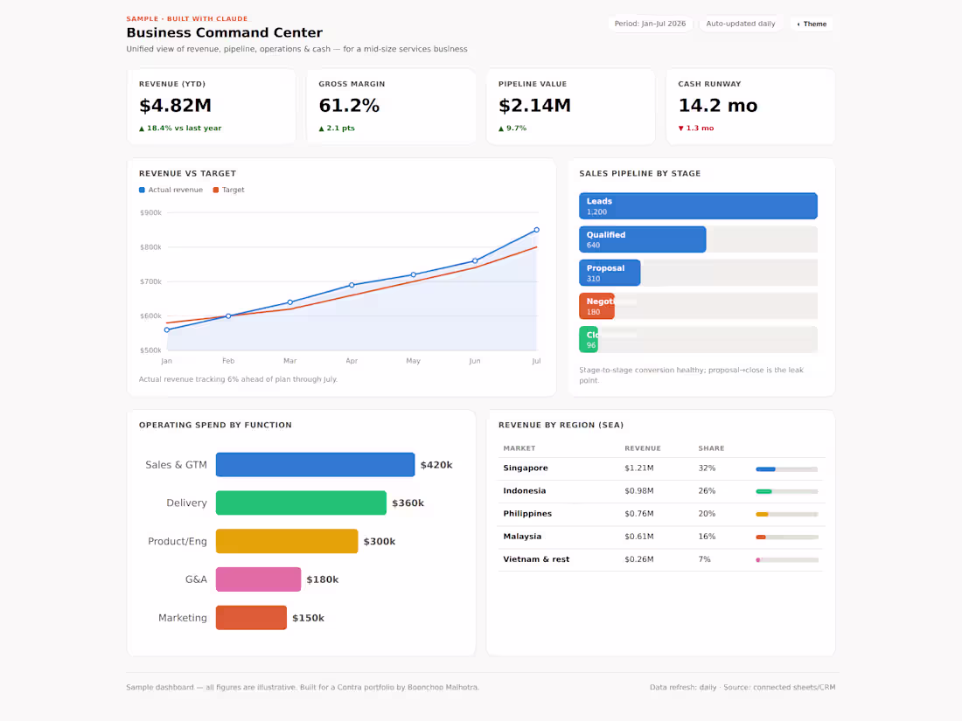Screen dimensions: 962x721
Task: Toggle the Theme button
Action: (812, 24)
